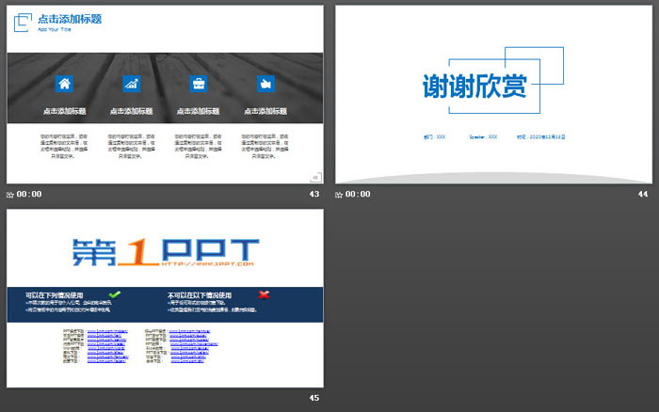
Task: Click the blue thumbs-up icon on slide 43
Action: tap(265, 84)
